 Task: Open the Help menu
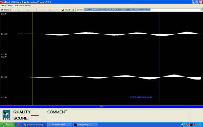28,5
